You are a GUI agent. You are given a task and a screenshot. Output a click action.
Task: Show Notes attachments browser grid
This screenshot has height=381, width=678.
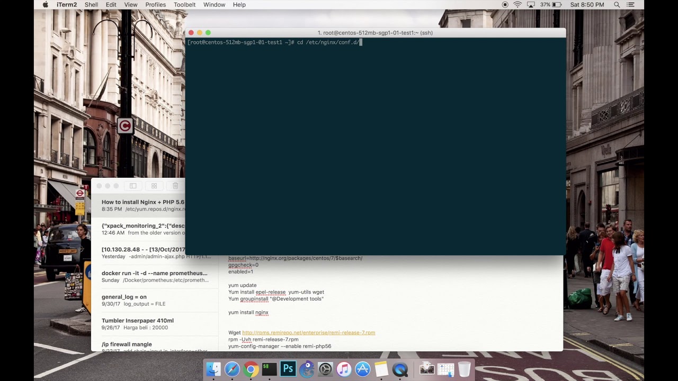tap(154, 186)
